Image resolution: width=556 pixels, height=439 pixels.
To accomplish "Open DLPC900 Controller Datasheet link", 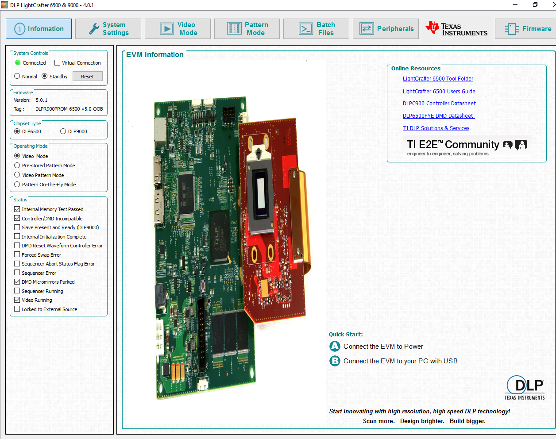I will 440,104.
